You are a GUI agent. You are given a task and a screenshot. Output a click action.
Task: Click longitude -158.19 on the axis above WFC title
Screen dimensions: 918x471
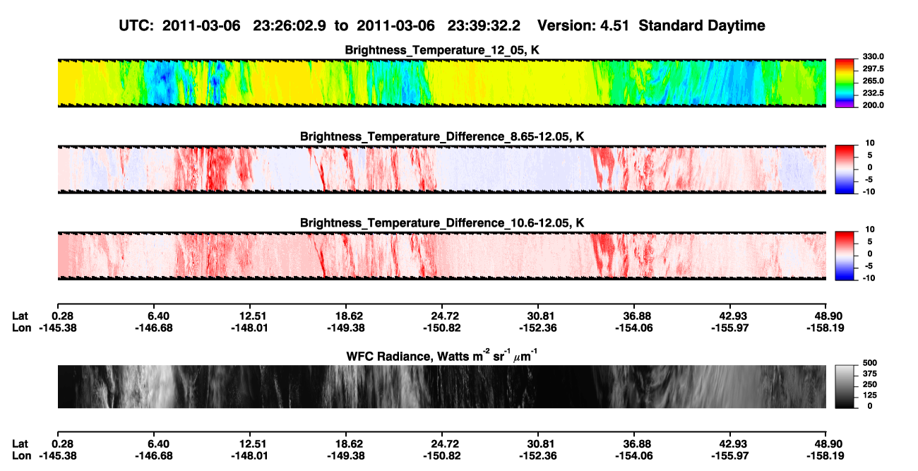(826, 328)
